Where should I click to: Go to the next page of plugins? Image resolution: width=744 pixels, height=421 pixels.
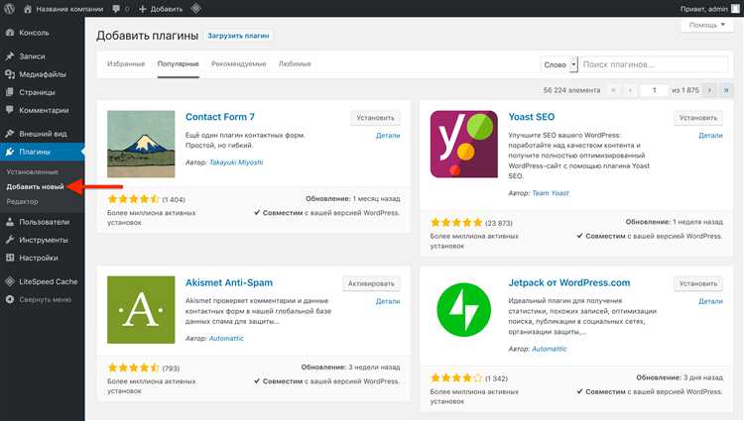[710, 90]
